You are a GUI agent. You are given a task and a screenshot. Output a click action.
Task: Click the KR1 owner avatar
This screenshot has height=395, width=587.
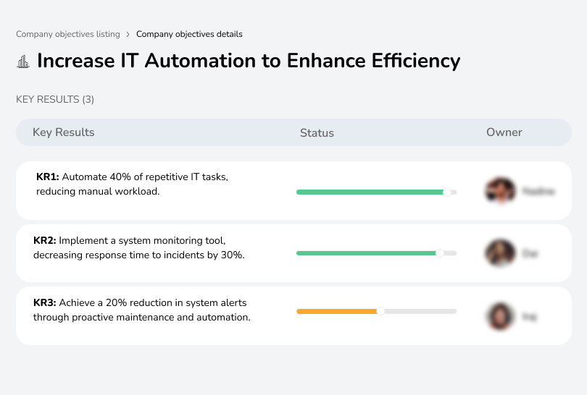[500, 190]
